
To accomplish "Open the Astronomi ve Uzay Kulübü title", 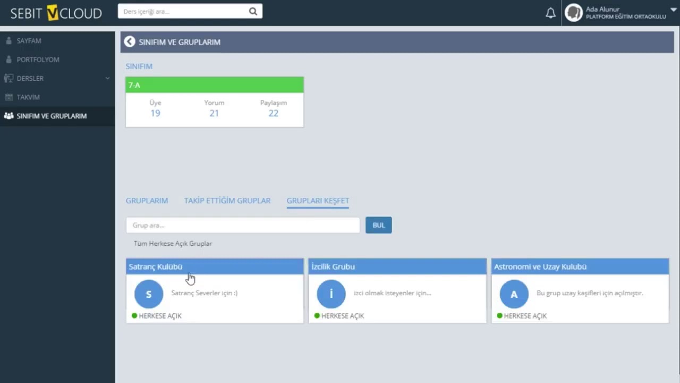I will tap(540, 267).
